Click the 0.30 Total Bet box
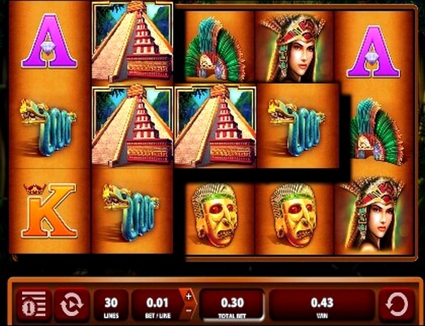The width and height of the screenshot is (425, 326). tap(232, 304)
